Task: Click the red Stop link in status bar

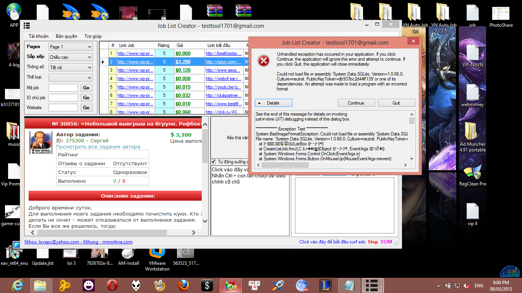Action: [x=373, y=242]
